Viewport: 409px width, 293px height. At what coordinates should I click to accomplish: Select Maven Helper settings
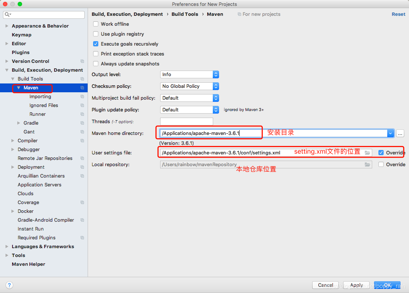coord(28,264)
